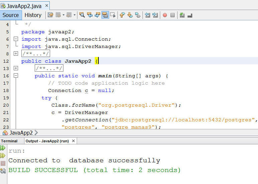Click line number 12 in gutter

6,61
